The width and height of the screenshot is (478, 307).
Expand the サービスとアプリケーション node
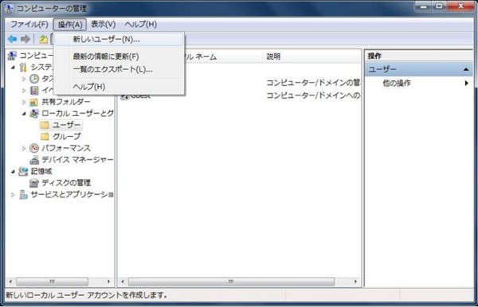(13, 194)
